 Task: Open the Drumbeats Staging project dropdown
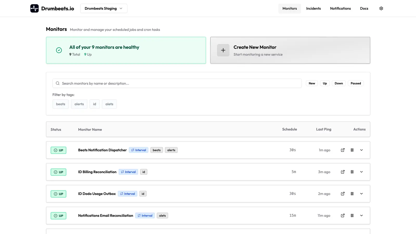pos(104,8)
